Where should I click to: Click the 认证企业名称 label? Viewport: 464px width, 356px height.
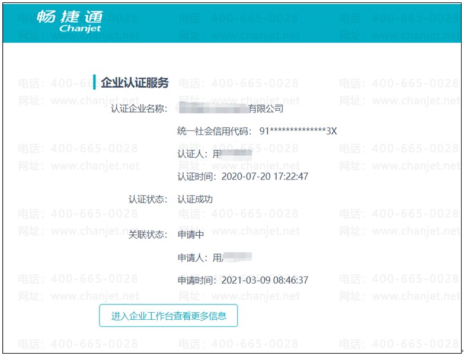coord(139,108)
